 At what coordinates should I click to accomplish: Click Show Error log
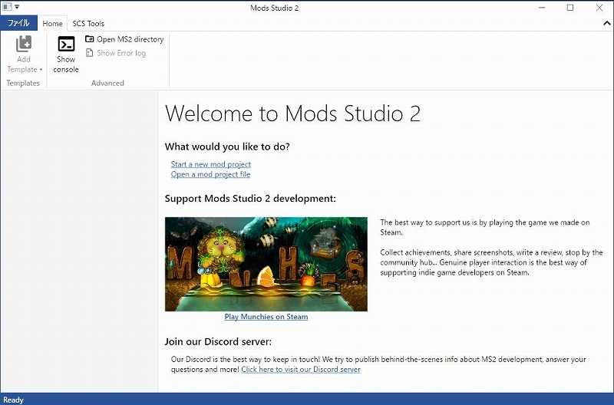[x=116, y=53]
